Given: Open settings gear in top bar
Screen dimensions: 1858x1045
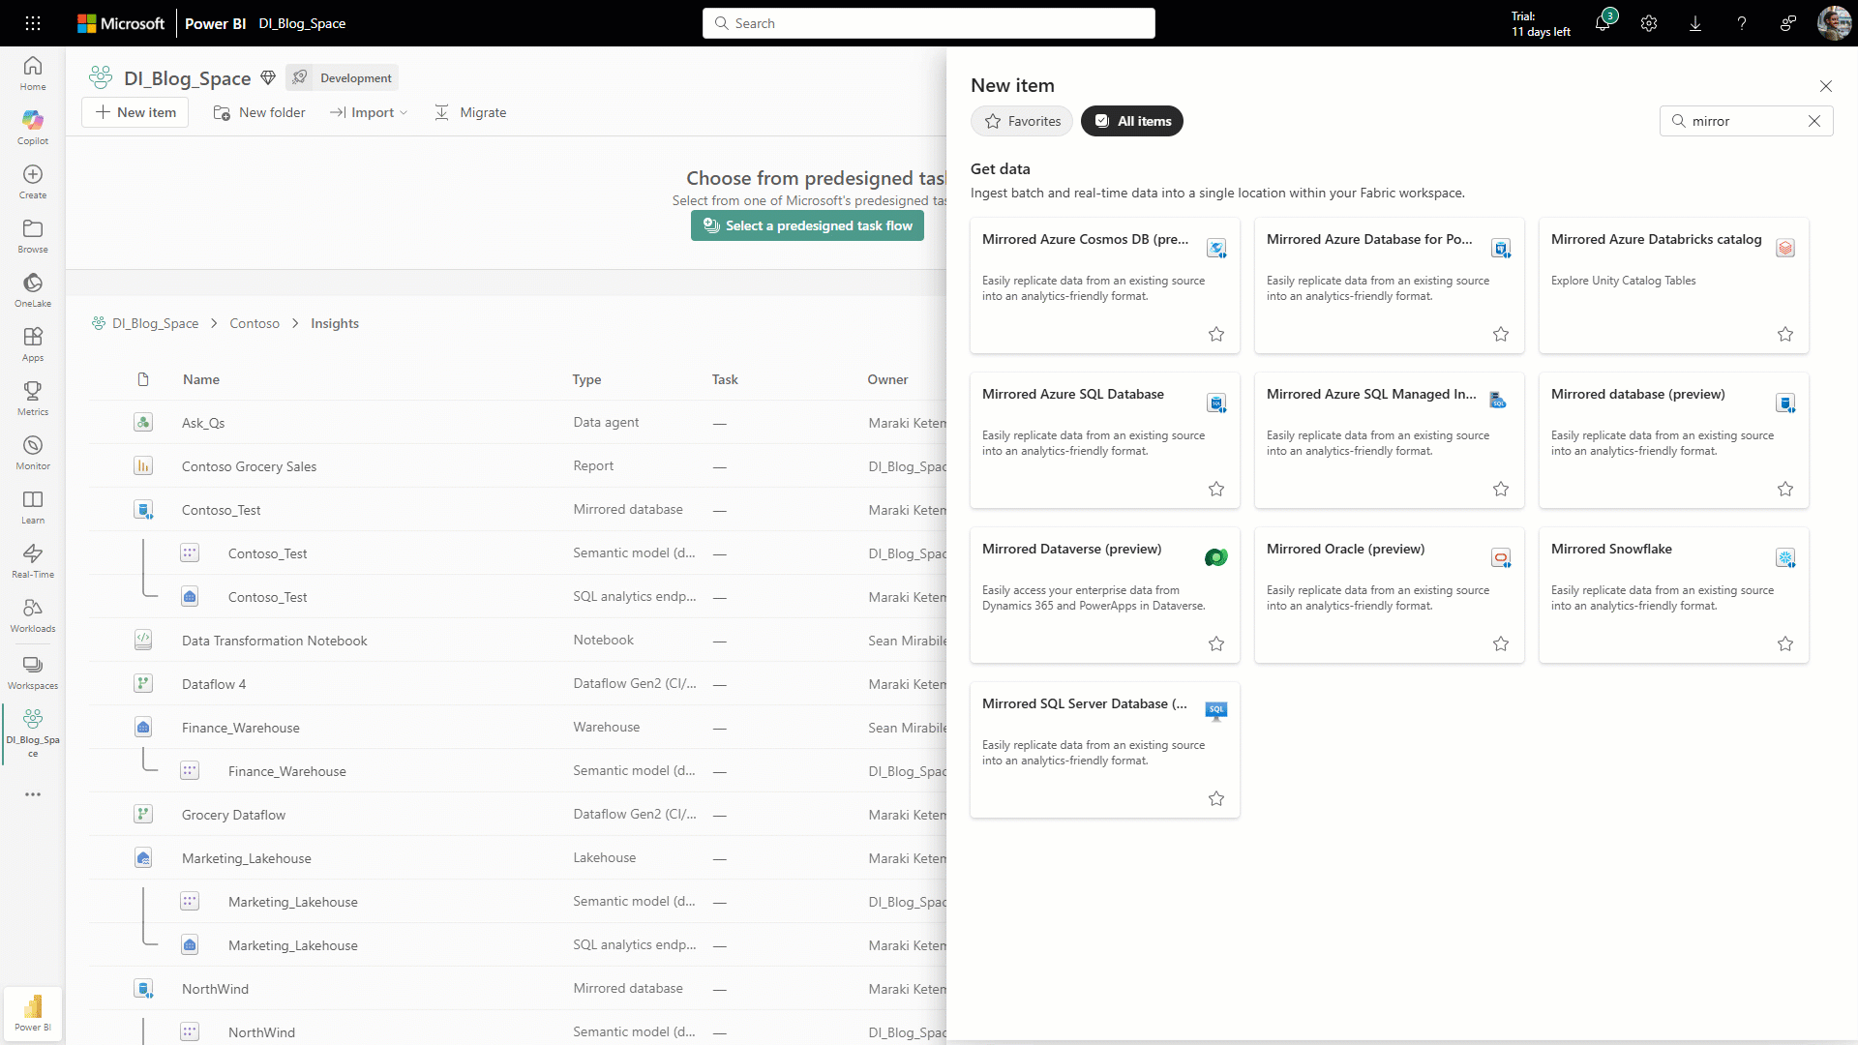Looking at the screenshot, I should pyautogui.click(x=1649, y=23).
